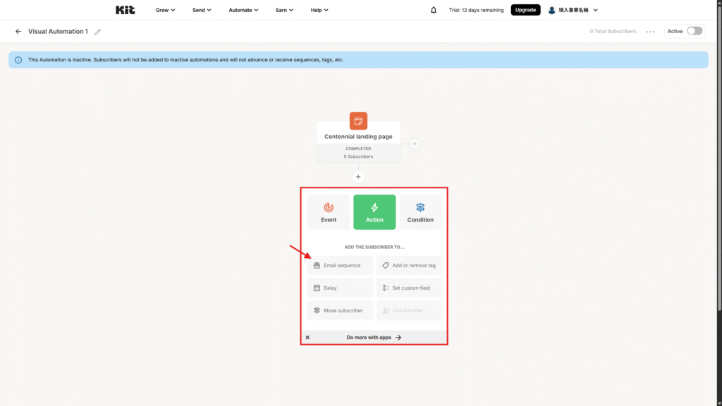Open the Centennial landing page node
The image size is (722, 406).
(x=358, y=136)
